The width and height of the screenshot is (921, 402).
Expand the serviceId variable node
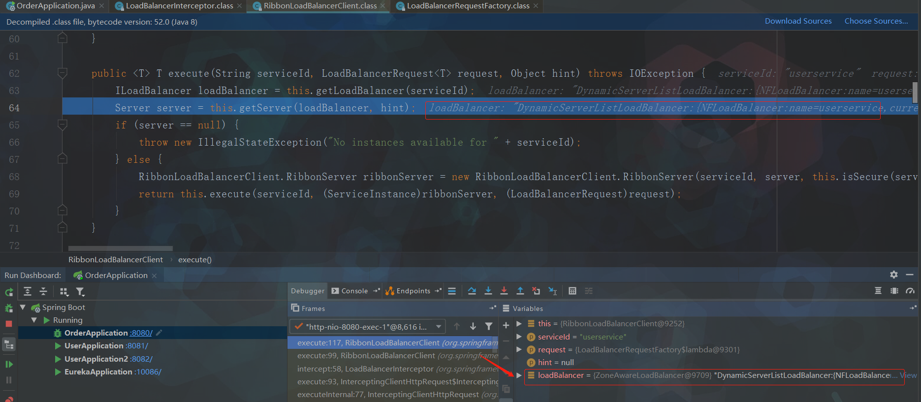(519, 337)
